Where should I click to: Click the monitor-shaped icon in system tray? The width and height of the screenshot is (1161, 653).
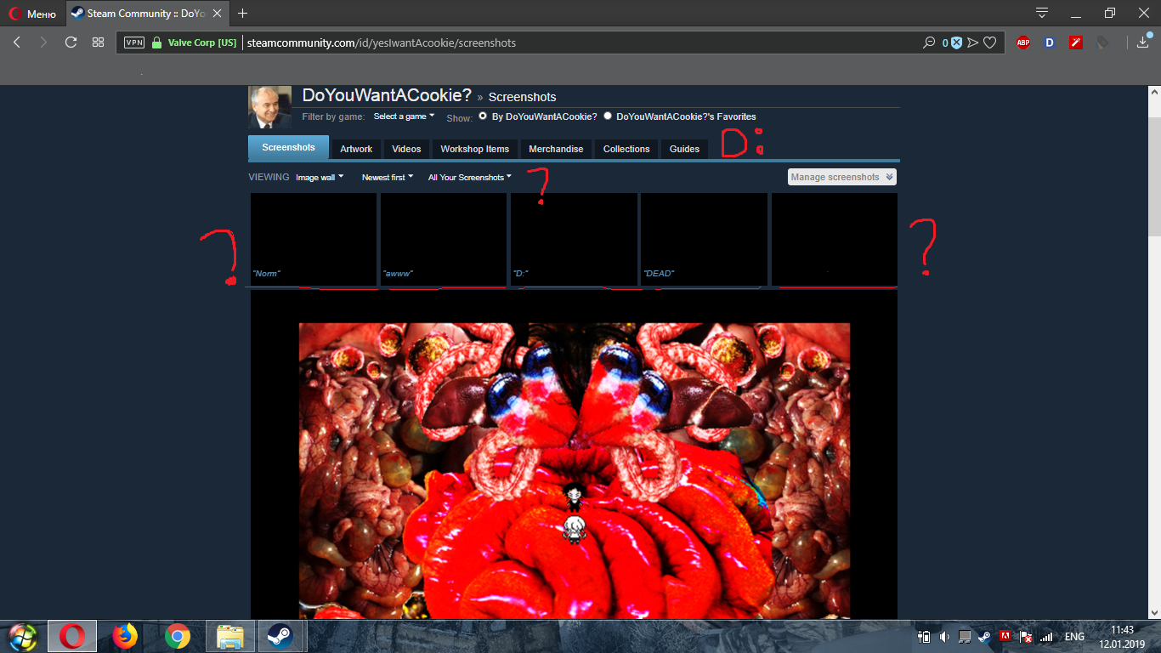[965, 636]
